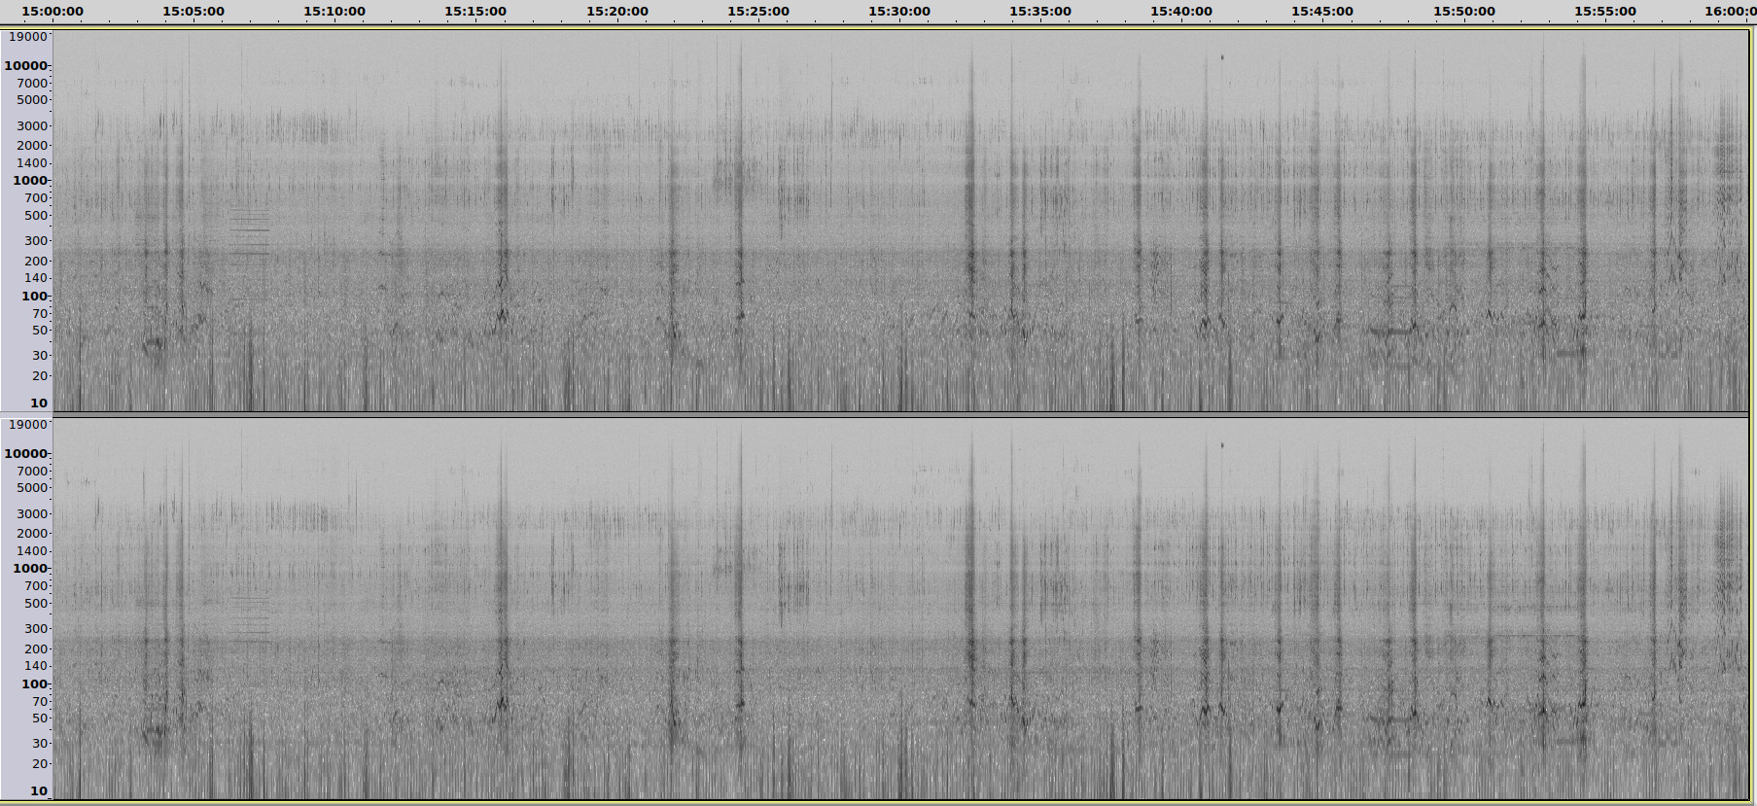Click the 10 label on the bottom channel scale
The image size is (1757, 806).
(x=38, y=791)
